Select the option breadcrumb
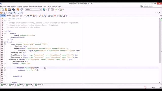162x91 pixels. pyautogui.click(x=38, y=85)
